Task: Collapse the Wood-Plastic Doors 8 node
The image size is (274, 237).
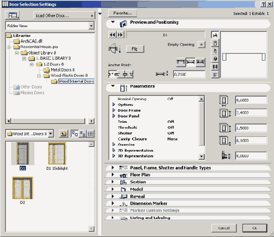Action: click(39, 76)
